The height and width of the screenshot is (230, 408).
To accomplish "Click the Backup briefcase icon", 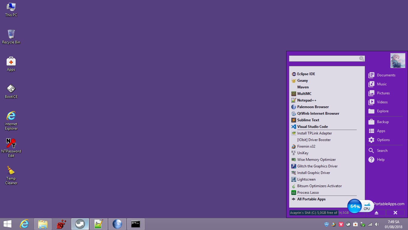I will [371, 122].
